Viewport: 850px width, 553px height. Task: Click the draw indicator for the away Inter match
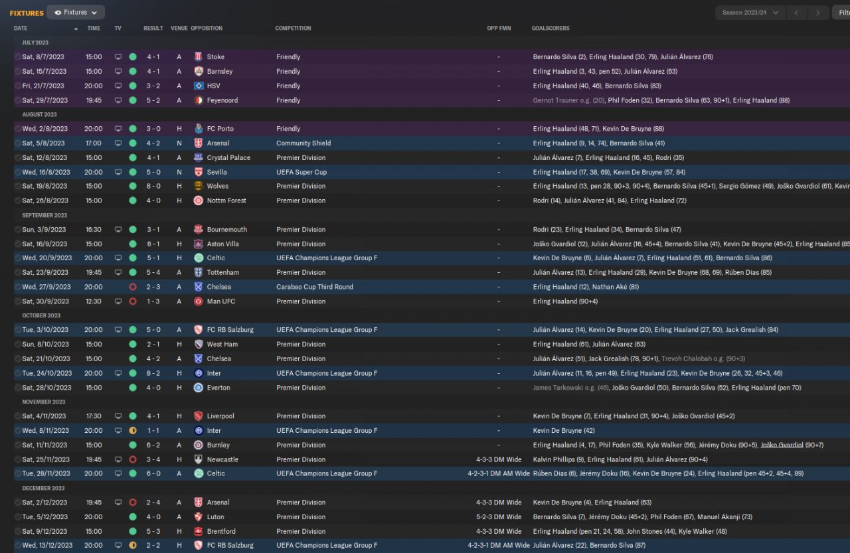click(x=133, y=430)
